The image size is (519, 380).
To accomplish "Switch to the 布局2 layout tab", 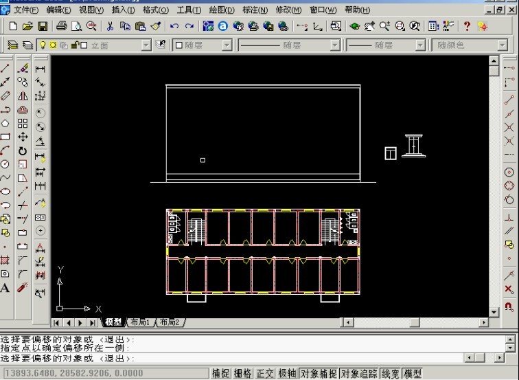I will (170, 322).
